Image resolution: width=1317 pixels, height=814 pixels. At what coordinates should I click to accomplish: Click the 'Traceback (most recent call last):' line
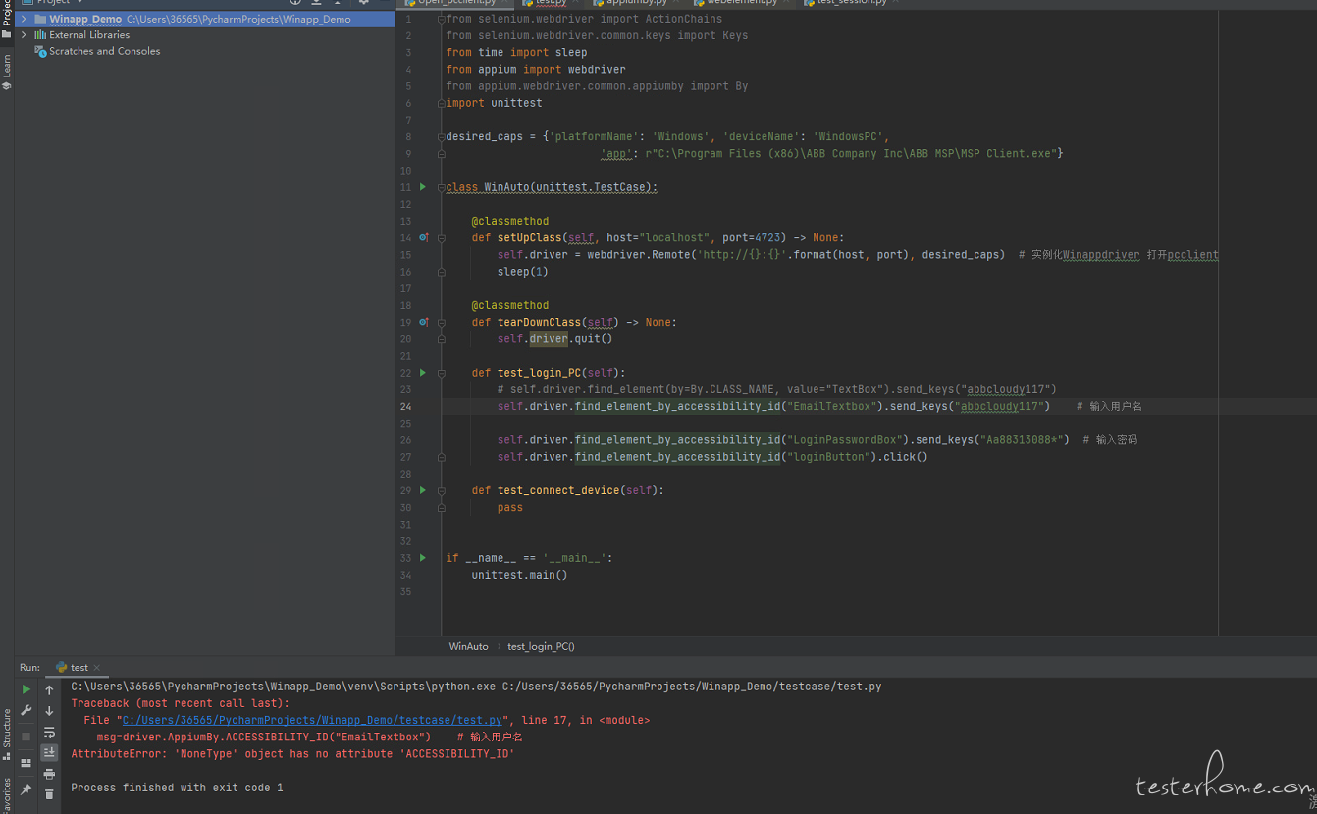[x=180, y=703]
